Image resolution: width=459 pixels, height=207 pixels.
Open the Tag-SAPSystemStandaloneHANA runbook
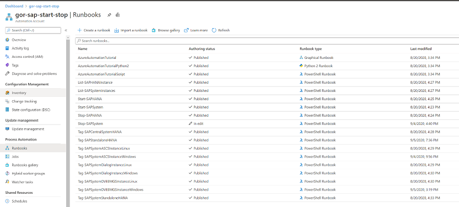(x=103, y=198)
